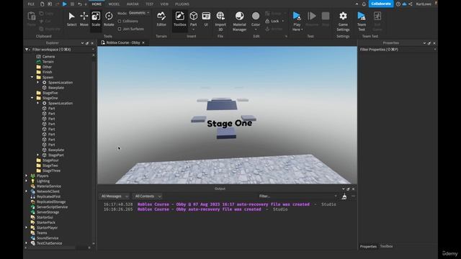Click the help question mark icon
The width and height of the screenshot is (461, 259).
[x=398, y=4]
